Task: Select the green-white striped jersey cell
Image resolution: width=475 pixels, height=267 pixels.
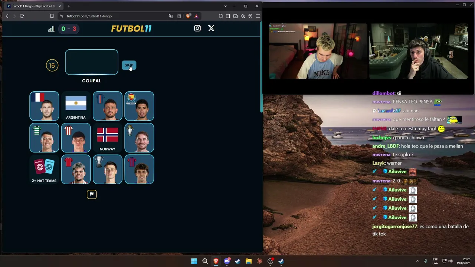Action: click(44, 138)
